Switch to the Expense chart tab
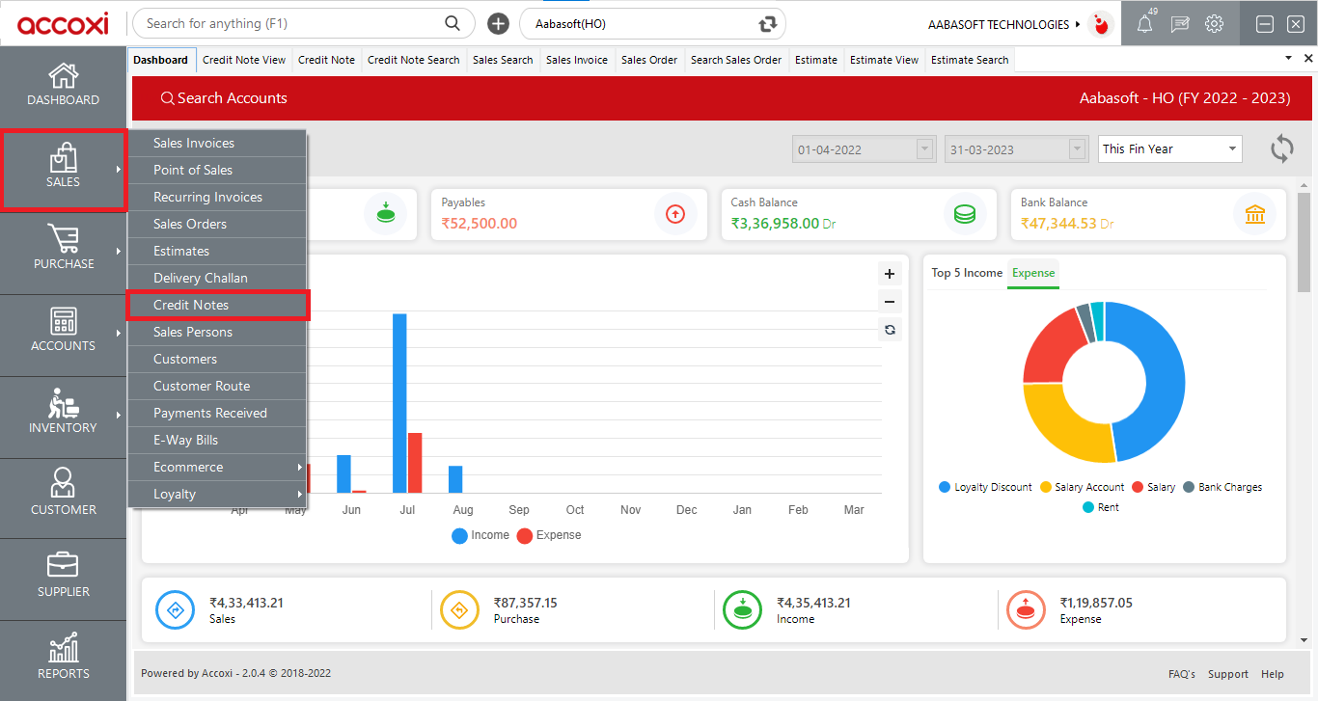 [x=1033, y=273]
